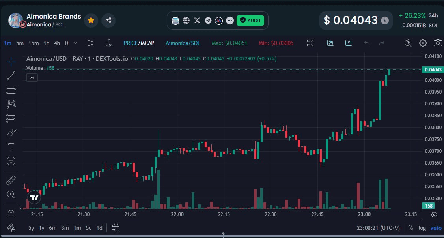The image size is (444, 238).
Task: Collapse the indicator legend chevron
Action: click(32, 77)
